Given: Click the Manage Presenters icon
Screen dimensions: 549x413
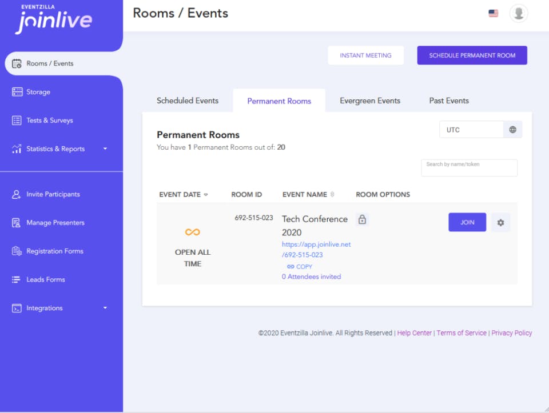Looking at the screenshot, I should point(17,223).
